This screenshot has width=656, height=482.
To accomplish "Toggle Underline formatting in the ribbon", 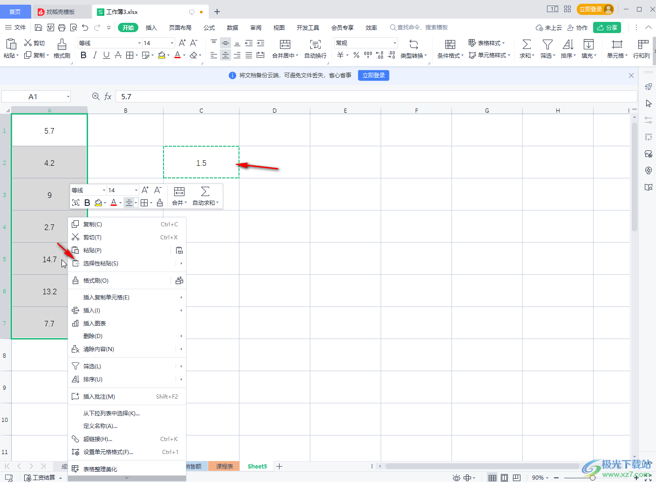I will tap(106, 55).
